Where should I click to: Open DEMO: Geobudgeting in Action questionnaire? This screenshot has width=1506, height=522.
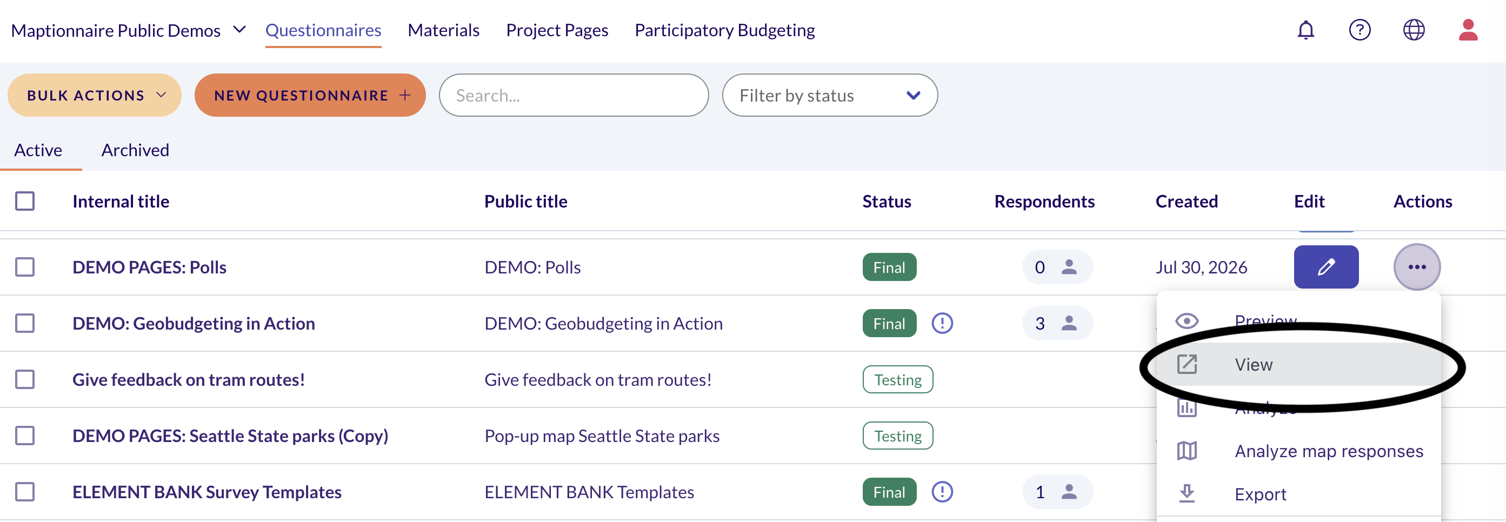194,323
